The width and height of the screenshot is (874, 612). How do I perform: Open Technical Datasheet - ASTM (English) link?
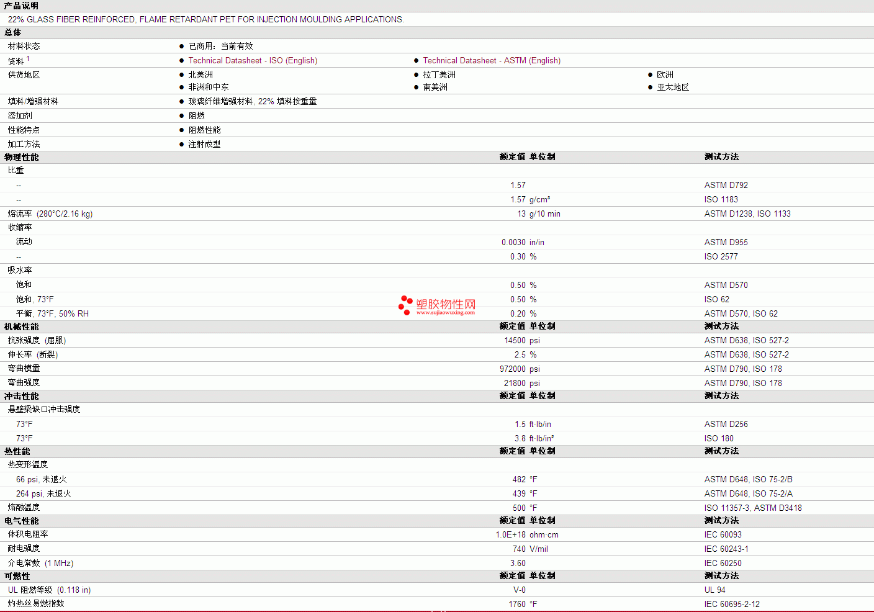tap(492, 60)
